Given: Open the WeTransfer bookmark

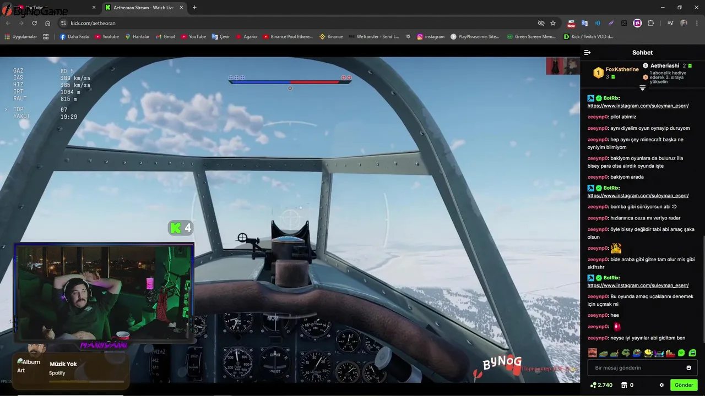Looking at the screenshot, I should [374, 37].
